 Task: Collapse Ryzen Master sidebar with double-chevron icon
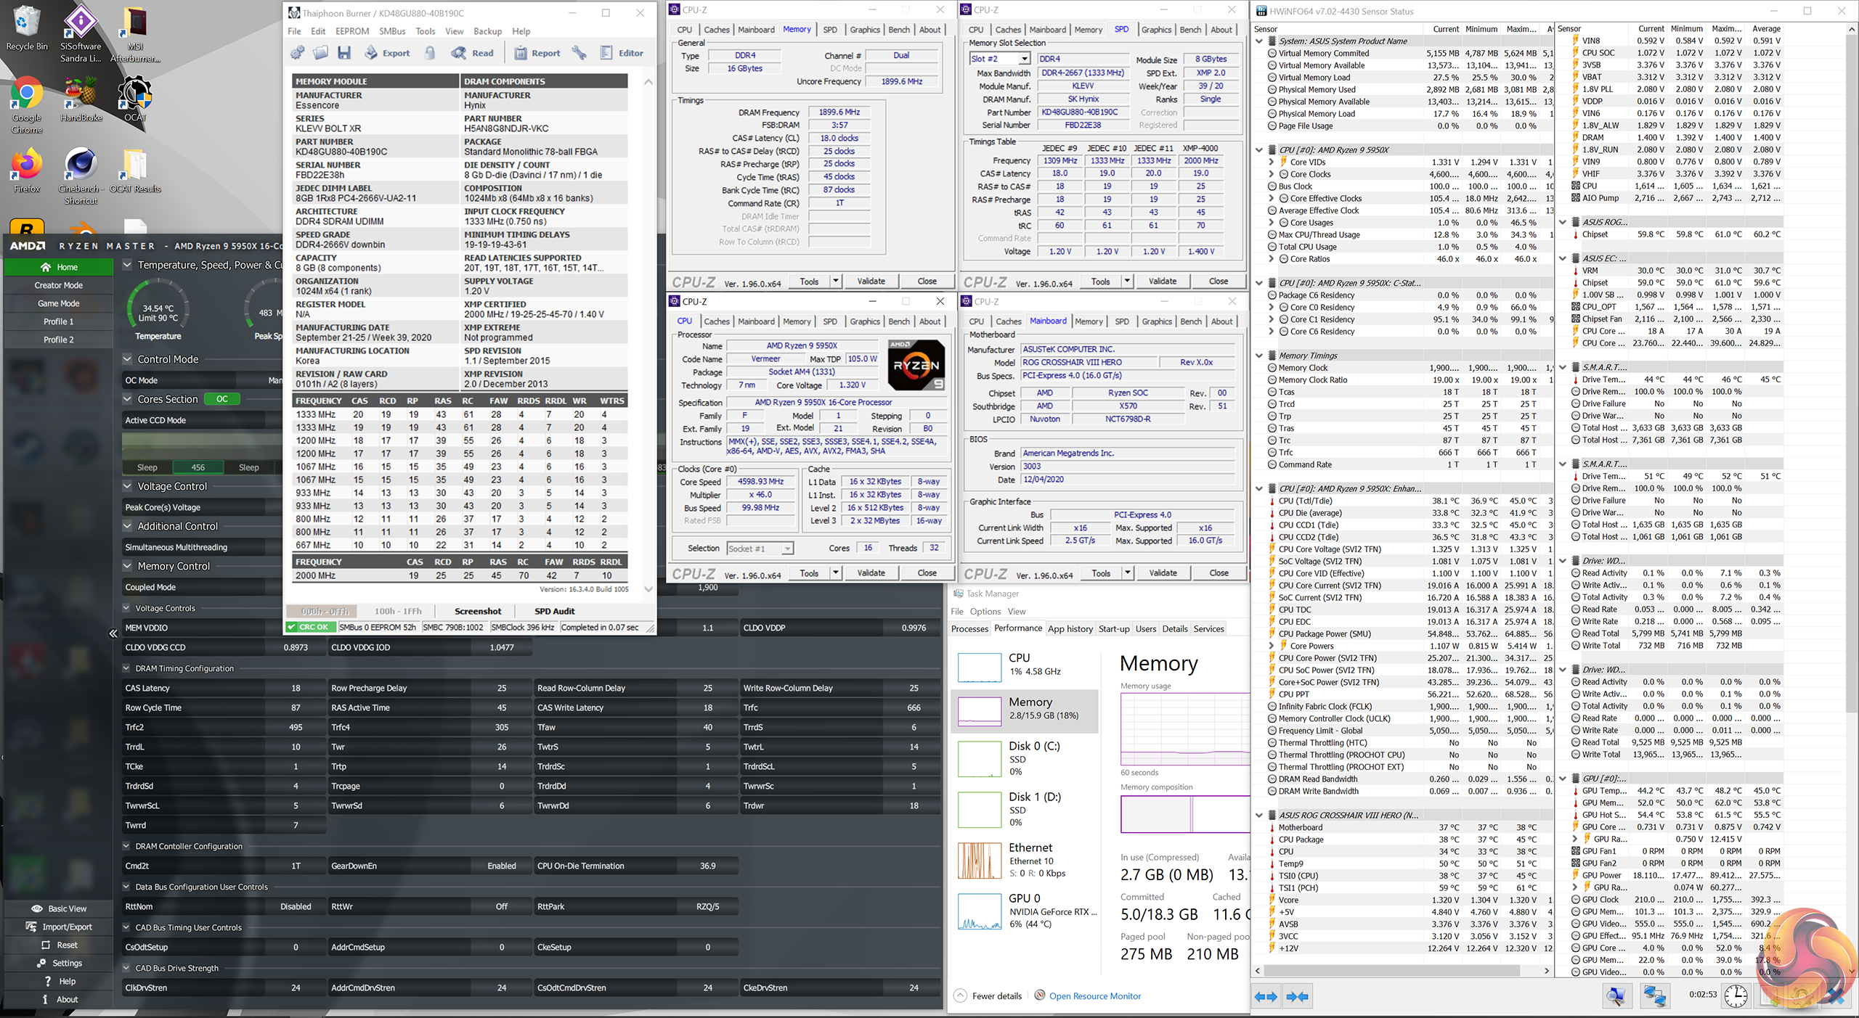click(x=113, y=633)
